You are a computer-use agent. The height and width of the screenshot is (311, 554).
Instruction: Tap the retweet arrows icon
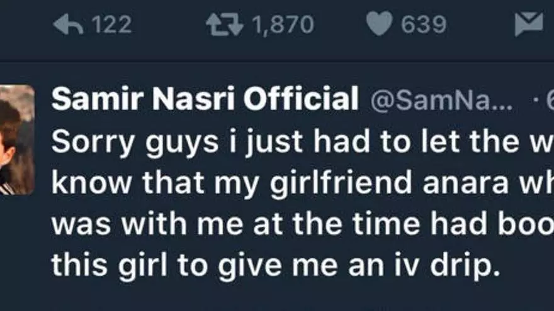click(225, 25)
